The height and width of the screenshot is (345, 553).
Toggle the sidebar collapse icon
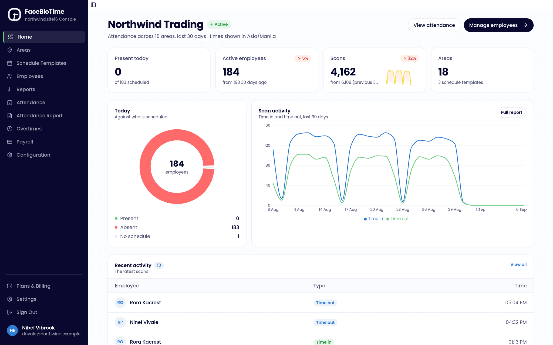93,5
